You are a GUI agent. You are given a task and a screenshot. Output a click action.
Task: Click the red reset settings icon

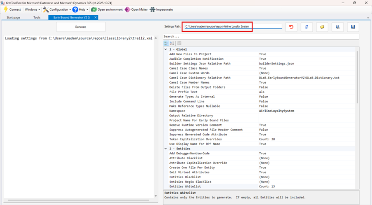coord(291,27)
